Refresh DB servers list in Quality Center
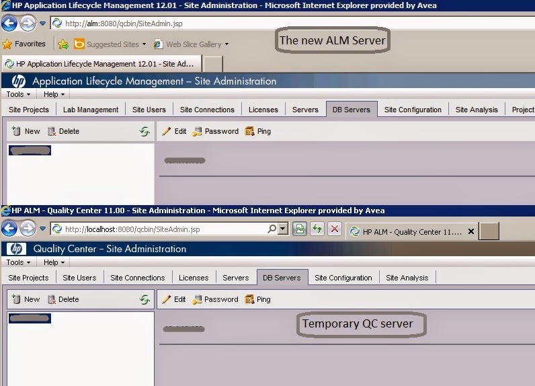The width and height of the screenshot is (535, 386). pos(145,299)
